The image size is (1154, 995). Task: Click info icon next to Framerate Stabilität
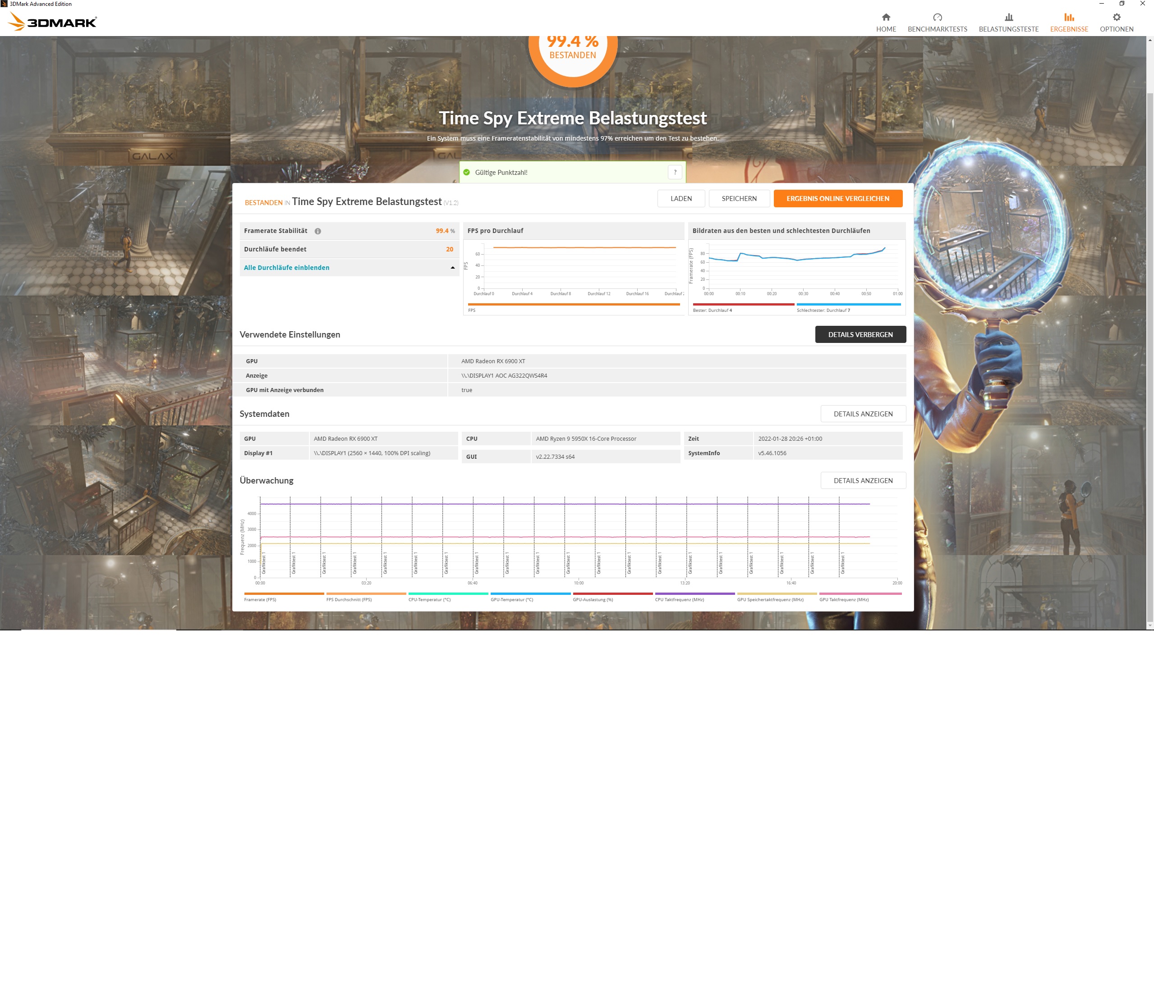click(317, 231)
